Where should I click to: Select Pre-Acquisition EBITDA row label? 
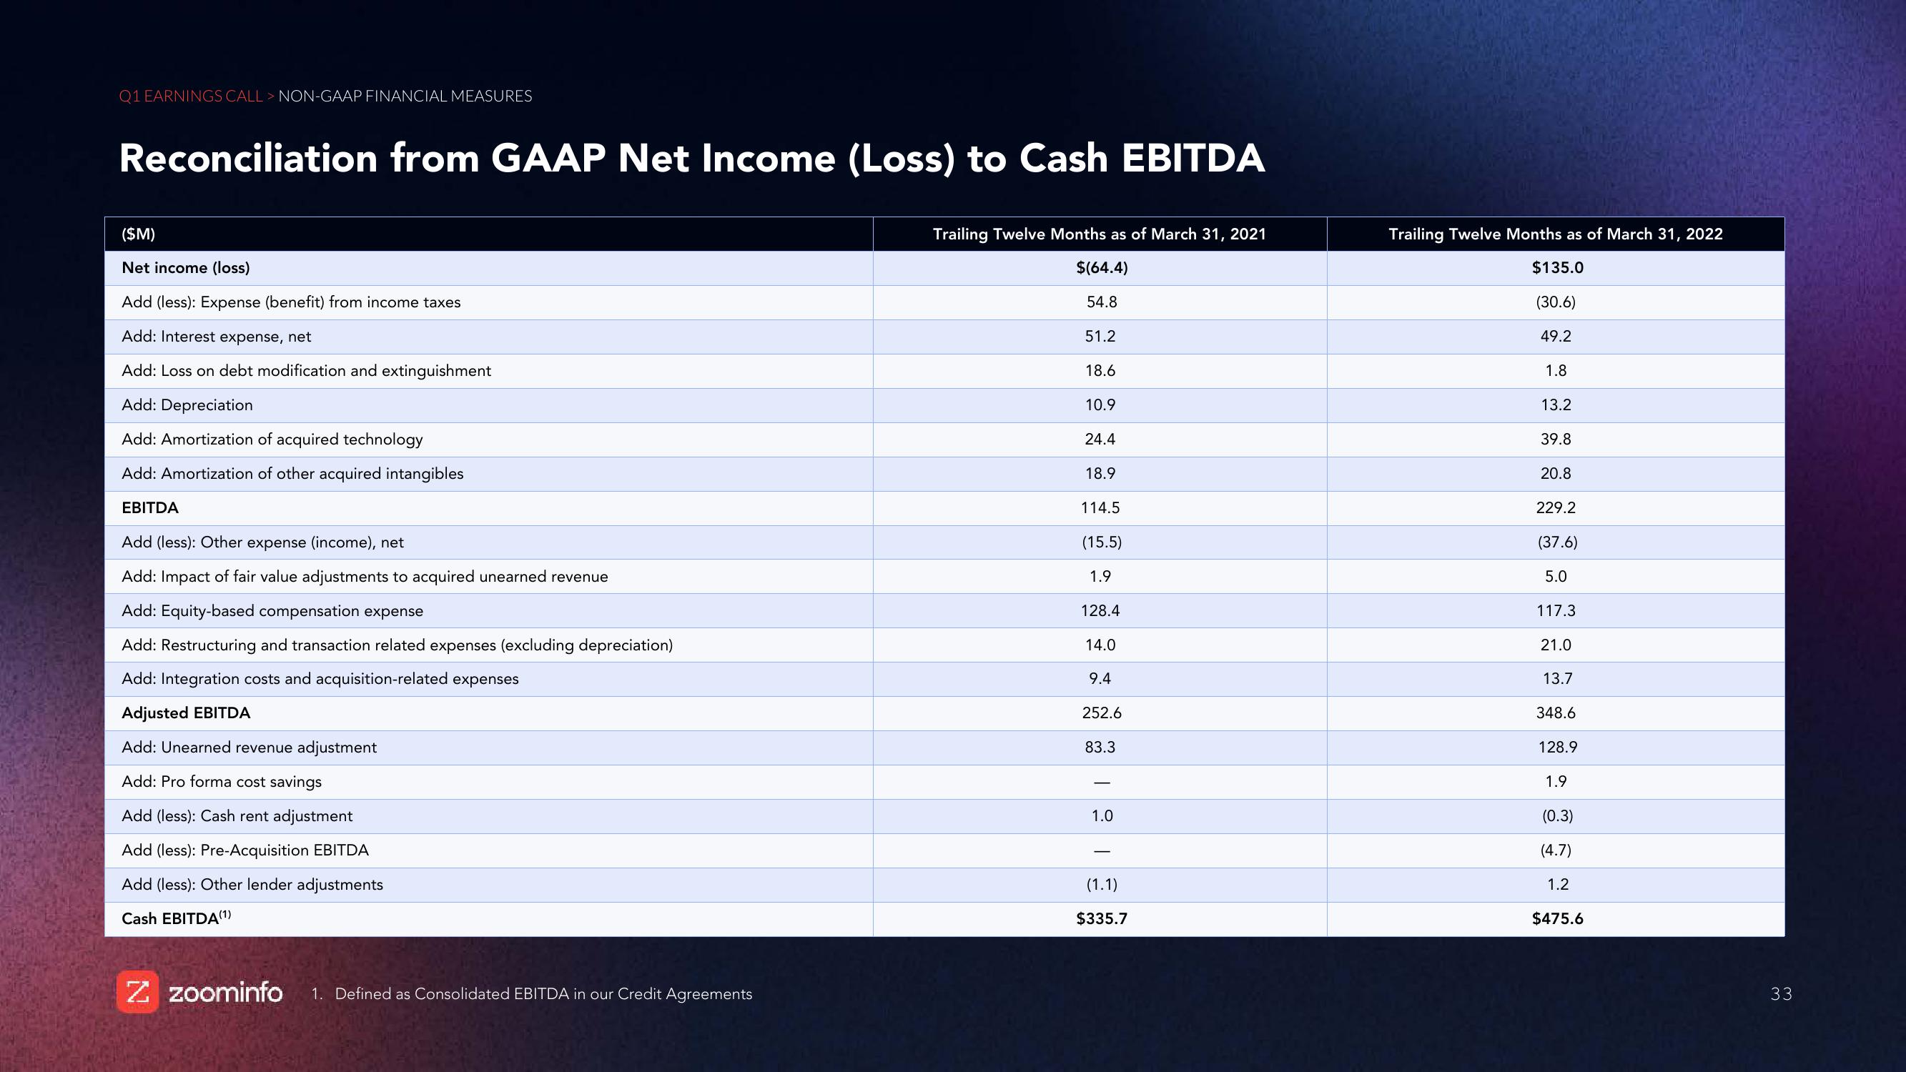click(x=245, y=850)
